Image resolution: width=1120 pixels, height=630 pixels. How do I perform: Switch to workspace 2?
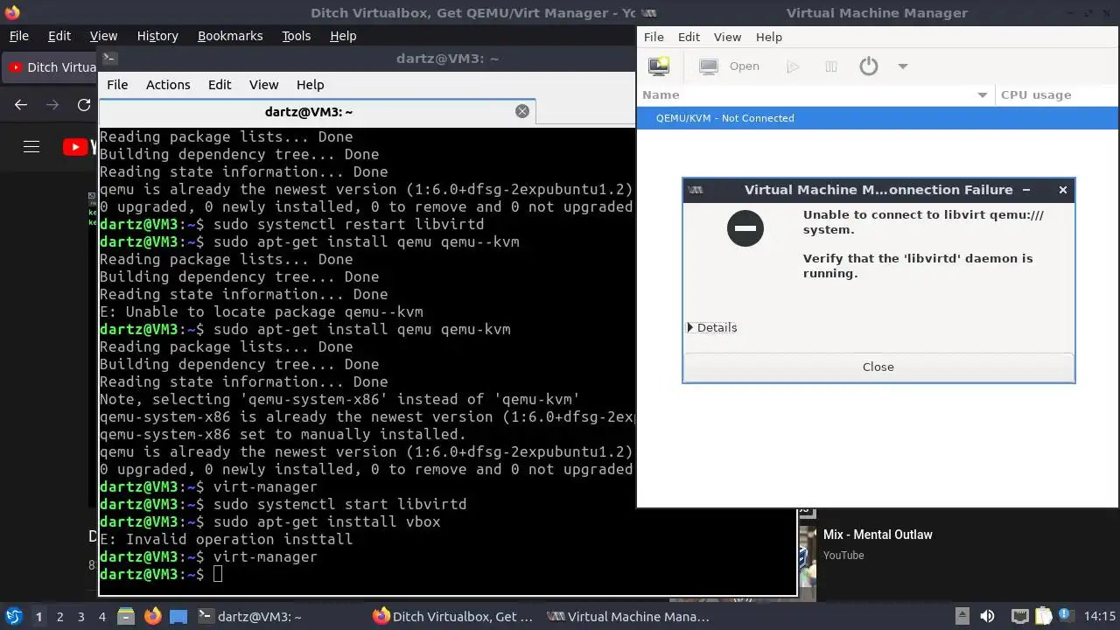pos(59,617)
